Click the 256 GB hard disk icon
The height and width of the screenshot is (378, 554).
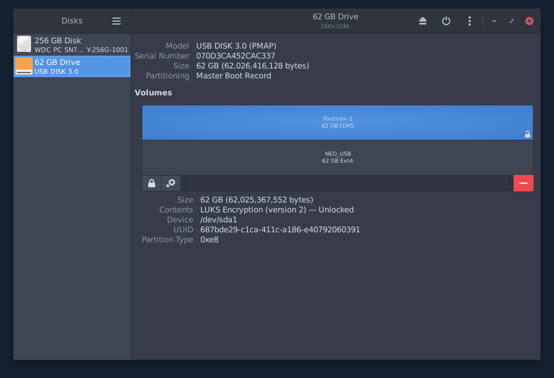[x=24, y=44]
